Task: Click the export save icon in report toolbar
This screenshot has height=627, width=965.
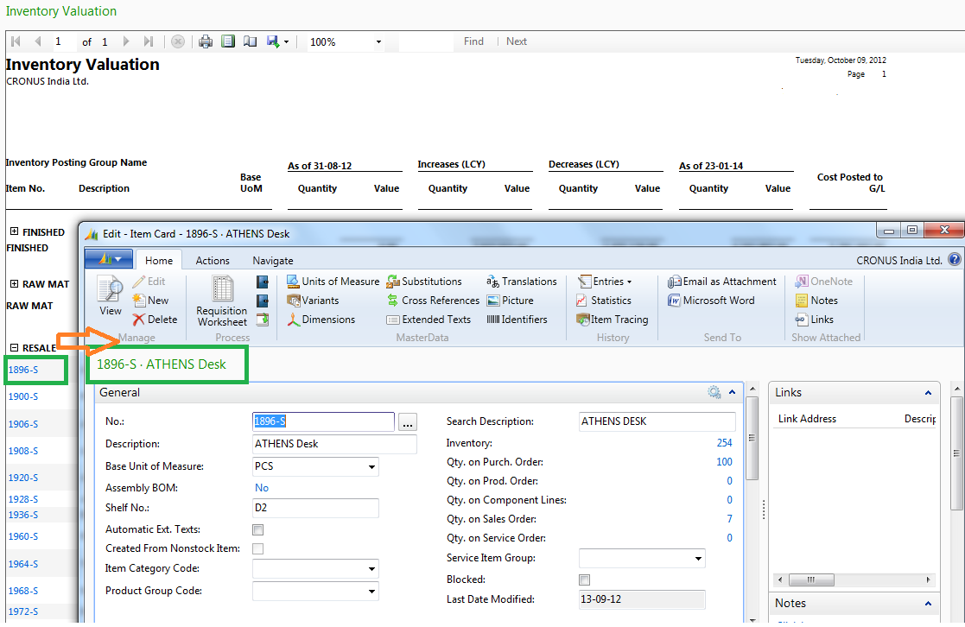Action: [x=273, y=41]
